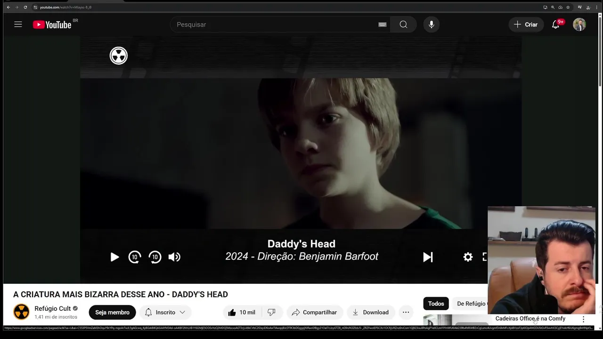Open the zoom magnifier in address bar
Image resolution: width=603 pixels, height=339 pixels.
553,7
